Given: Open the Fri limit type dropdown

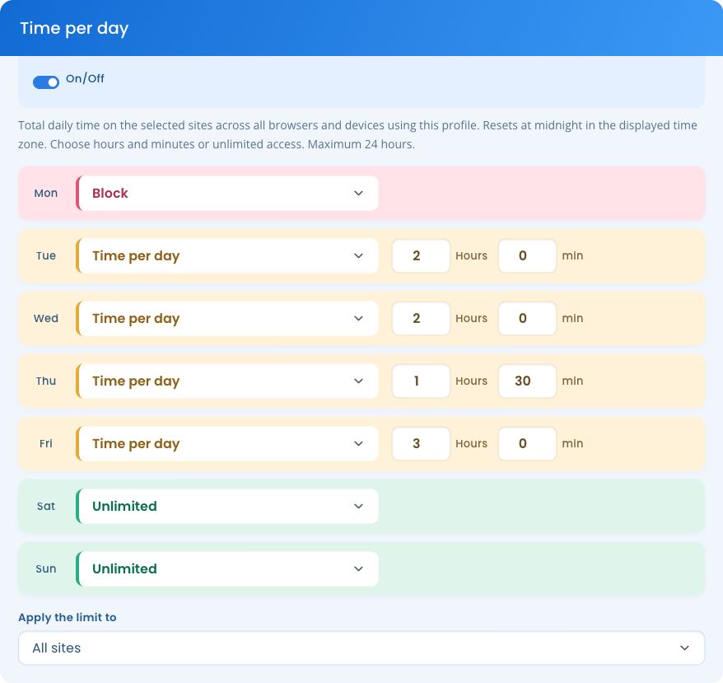Looking at the screenshot, I should (x=227, y=443).
